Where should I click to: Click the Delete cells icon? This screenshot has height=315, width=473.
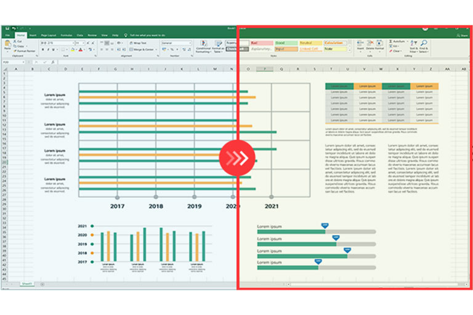370,45
